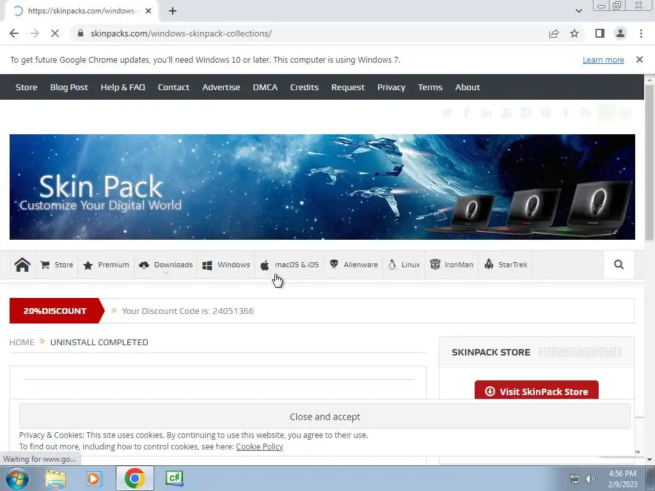This screenshot has height=491, width=655.
Task: Open the Windows Start menu
Action: click(x=17, y=478)
